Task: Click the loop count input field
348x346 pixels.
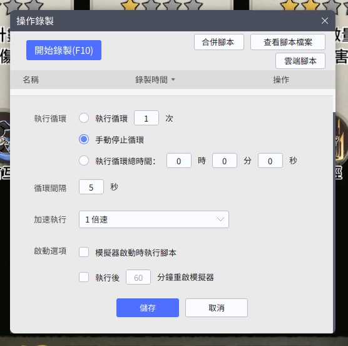Action: (x=146, y=118)
